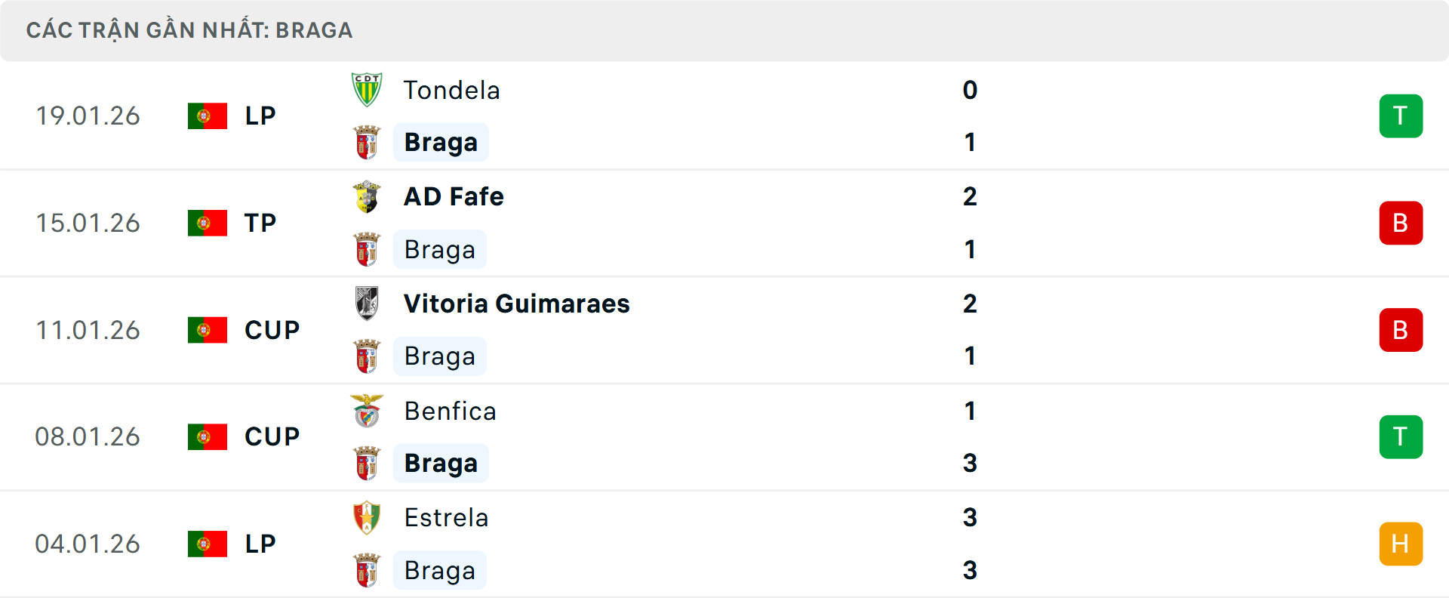1449x598 pixels.
Task: Click the Vitoria Guimaraes club crest
Action: [367, 304]
